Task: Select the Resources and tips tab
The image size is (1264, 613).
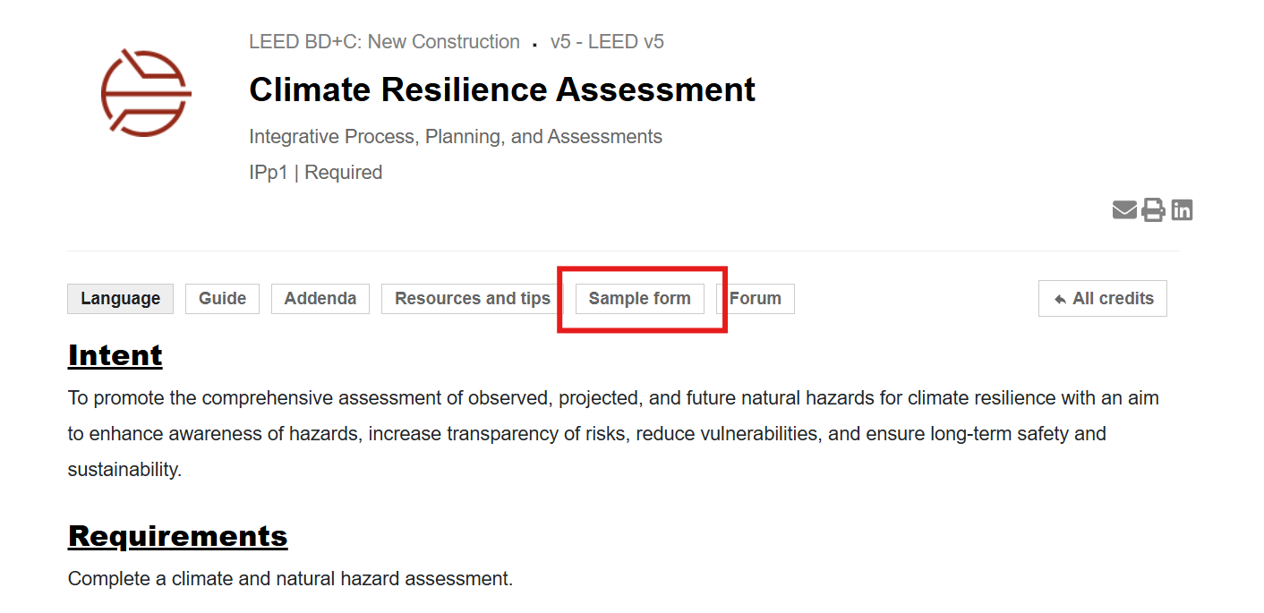Action: point(472,299)
